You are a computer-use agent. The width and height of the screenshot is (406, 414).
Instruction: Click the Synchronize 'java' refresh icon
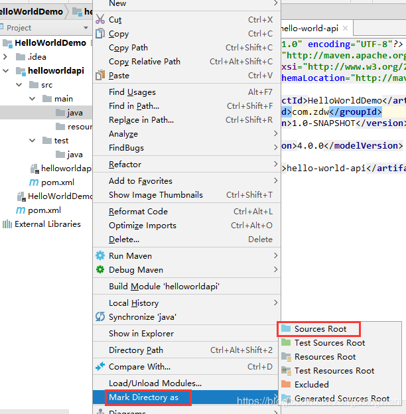100,316
